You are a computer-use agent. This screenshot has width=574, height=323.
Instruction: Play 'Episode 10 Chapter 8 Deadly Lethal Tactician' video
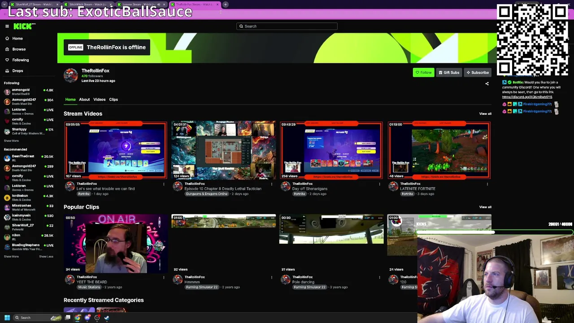pos(223,150)
